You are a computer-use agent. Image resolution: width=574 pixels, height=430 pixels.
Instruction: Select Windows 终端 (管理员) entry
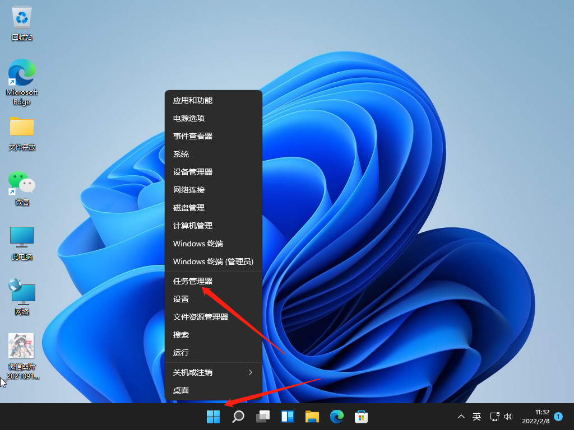tap(213, 261)
